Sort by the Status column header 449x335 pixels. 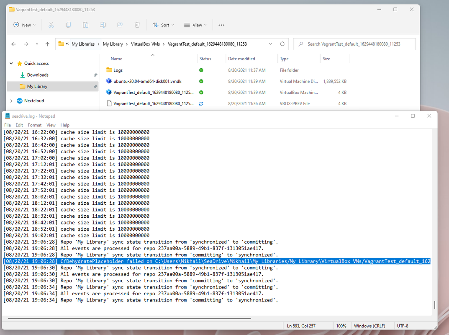point(205,59)
